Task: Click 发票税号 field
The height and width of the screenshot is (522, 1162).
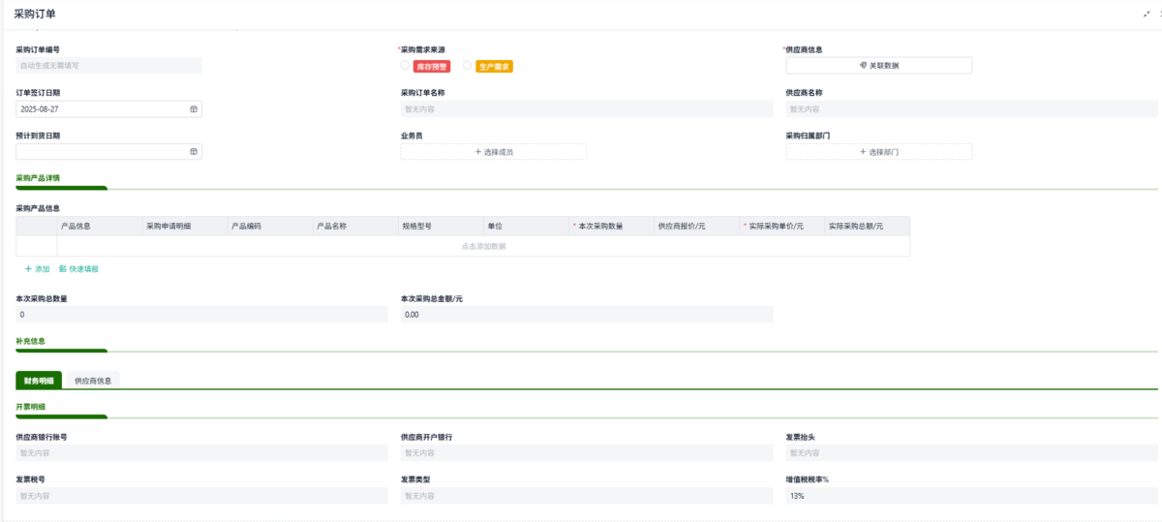Action: [x=201, y=496]
